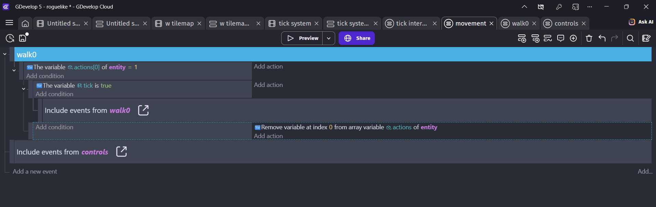656x207 pixels.
Task: Click the Add a sub-event toolbar icon
Action: click(x=535, y=38)
